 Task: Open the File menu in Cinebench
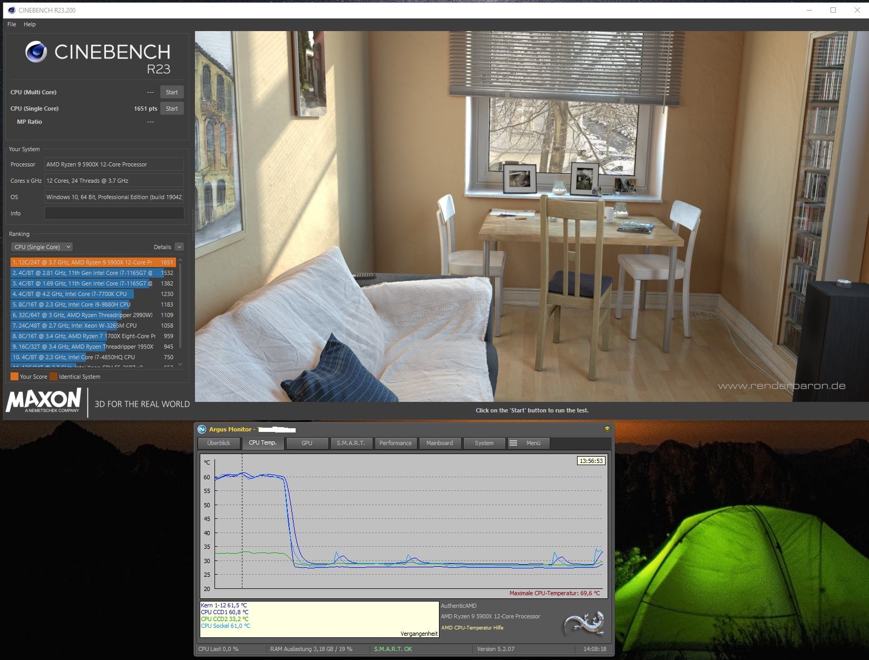tap(12, 24)
